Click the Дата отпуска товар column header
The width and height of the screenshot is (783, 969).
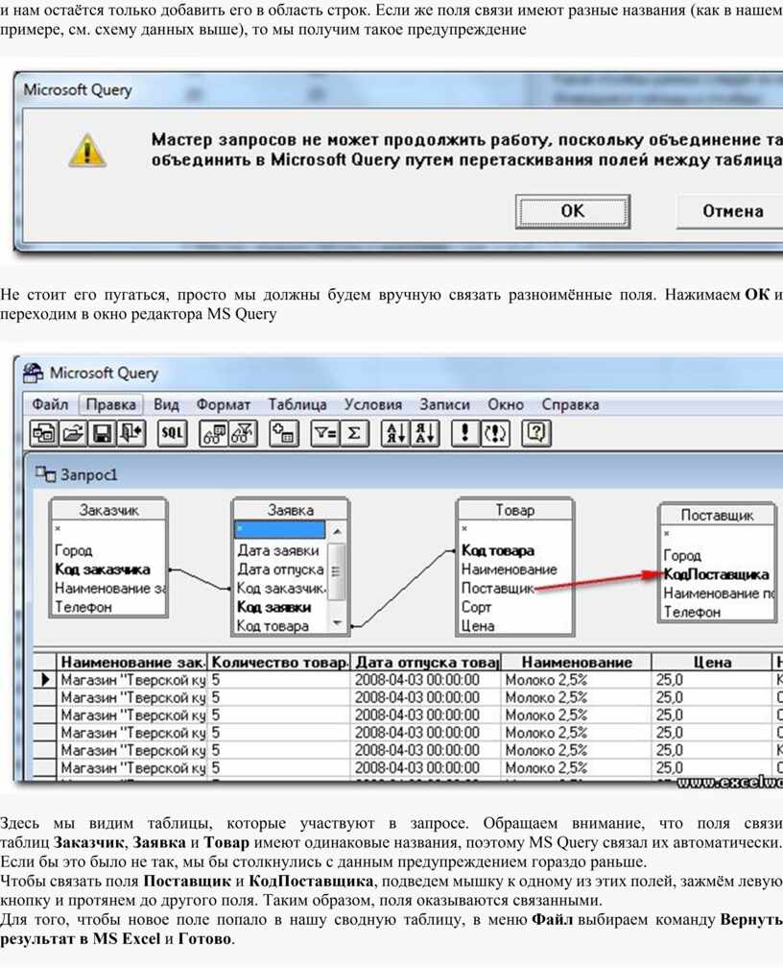[x=426, y=662]
